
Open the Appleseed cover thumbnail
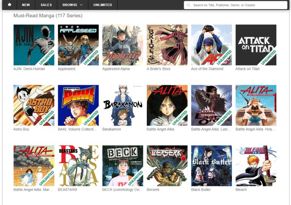78,45
